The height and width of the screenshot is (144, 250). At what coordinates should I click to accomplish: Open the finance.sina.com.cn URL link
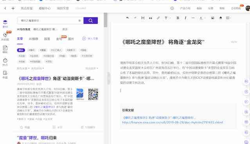(x=173, y=122)
